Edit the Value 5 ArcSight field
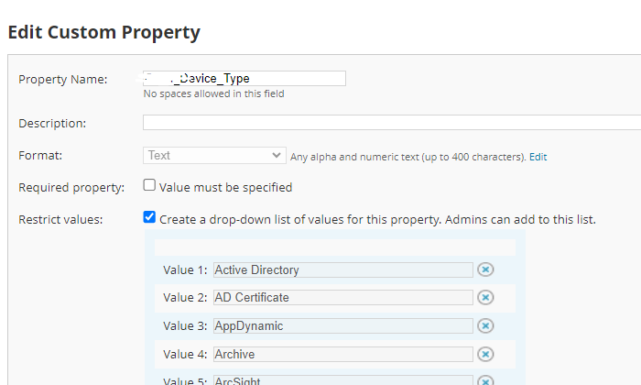This screenshot has width=641, height=385. tap(342, 380)
